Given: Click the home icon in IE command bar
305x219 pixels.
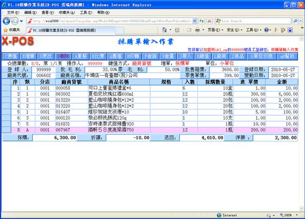Looking at the screenshot, I should click(164, 30).
